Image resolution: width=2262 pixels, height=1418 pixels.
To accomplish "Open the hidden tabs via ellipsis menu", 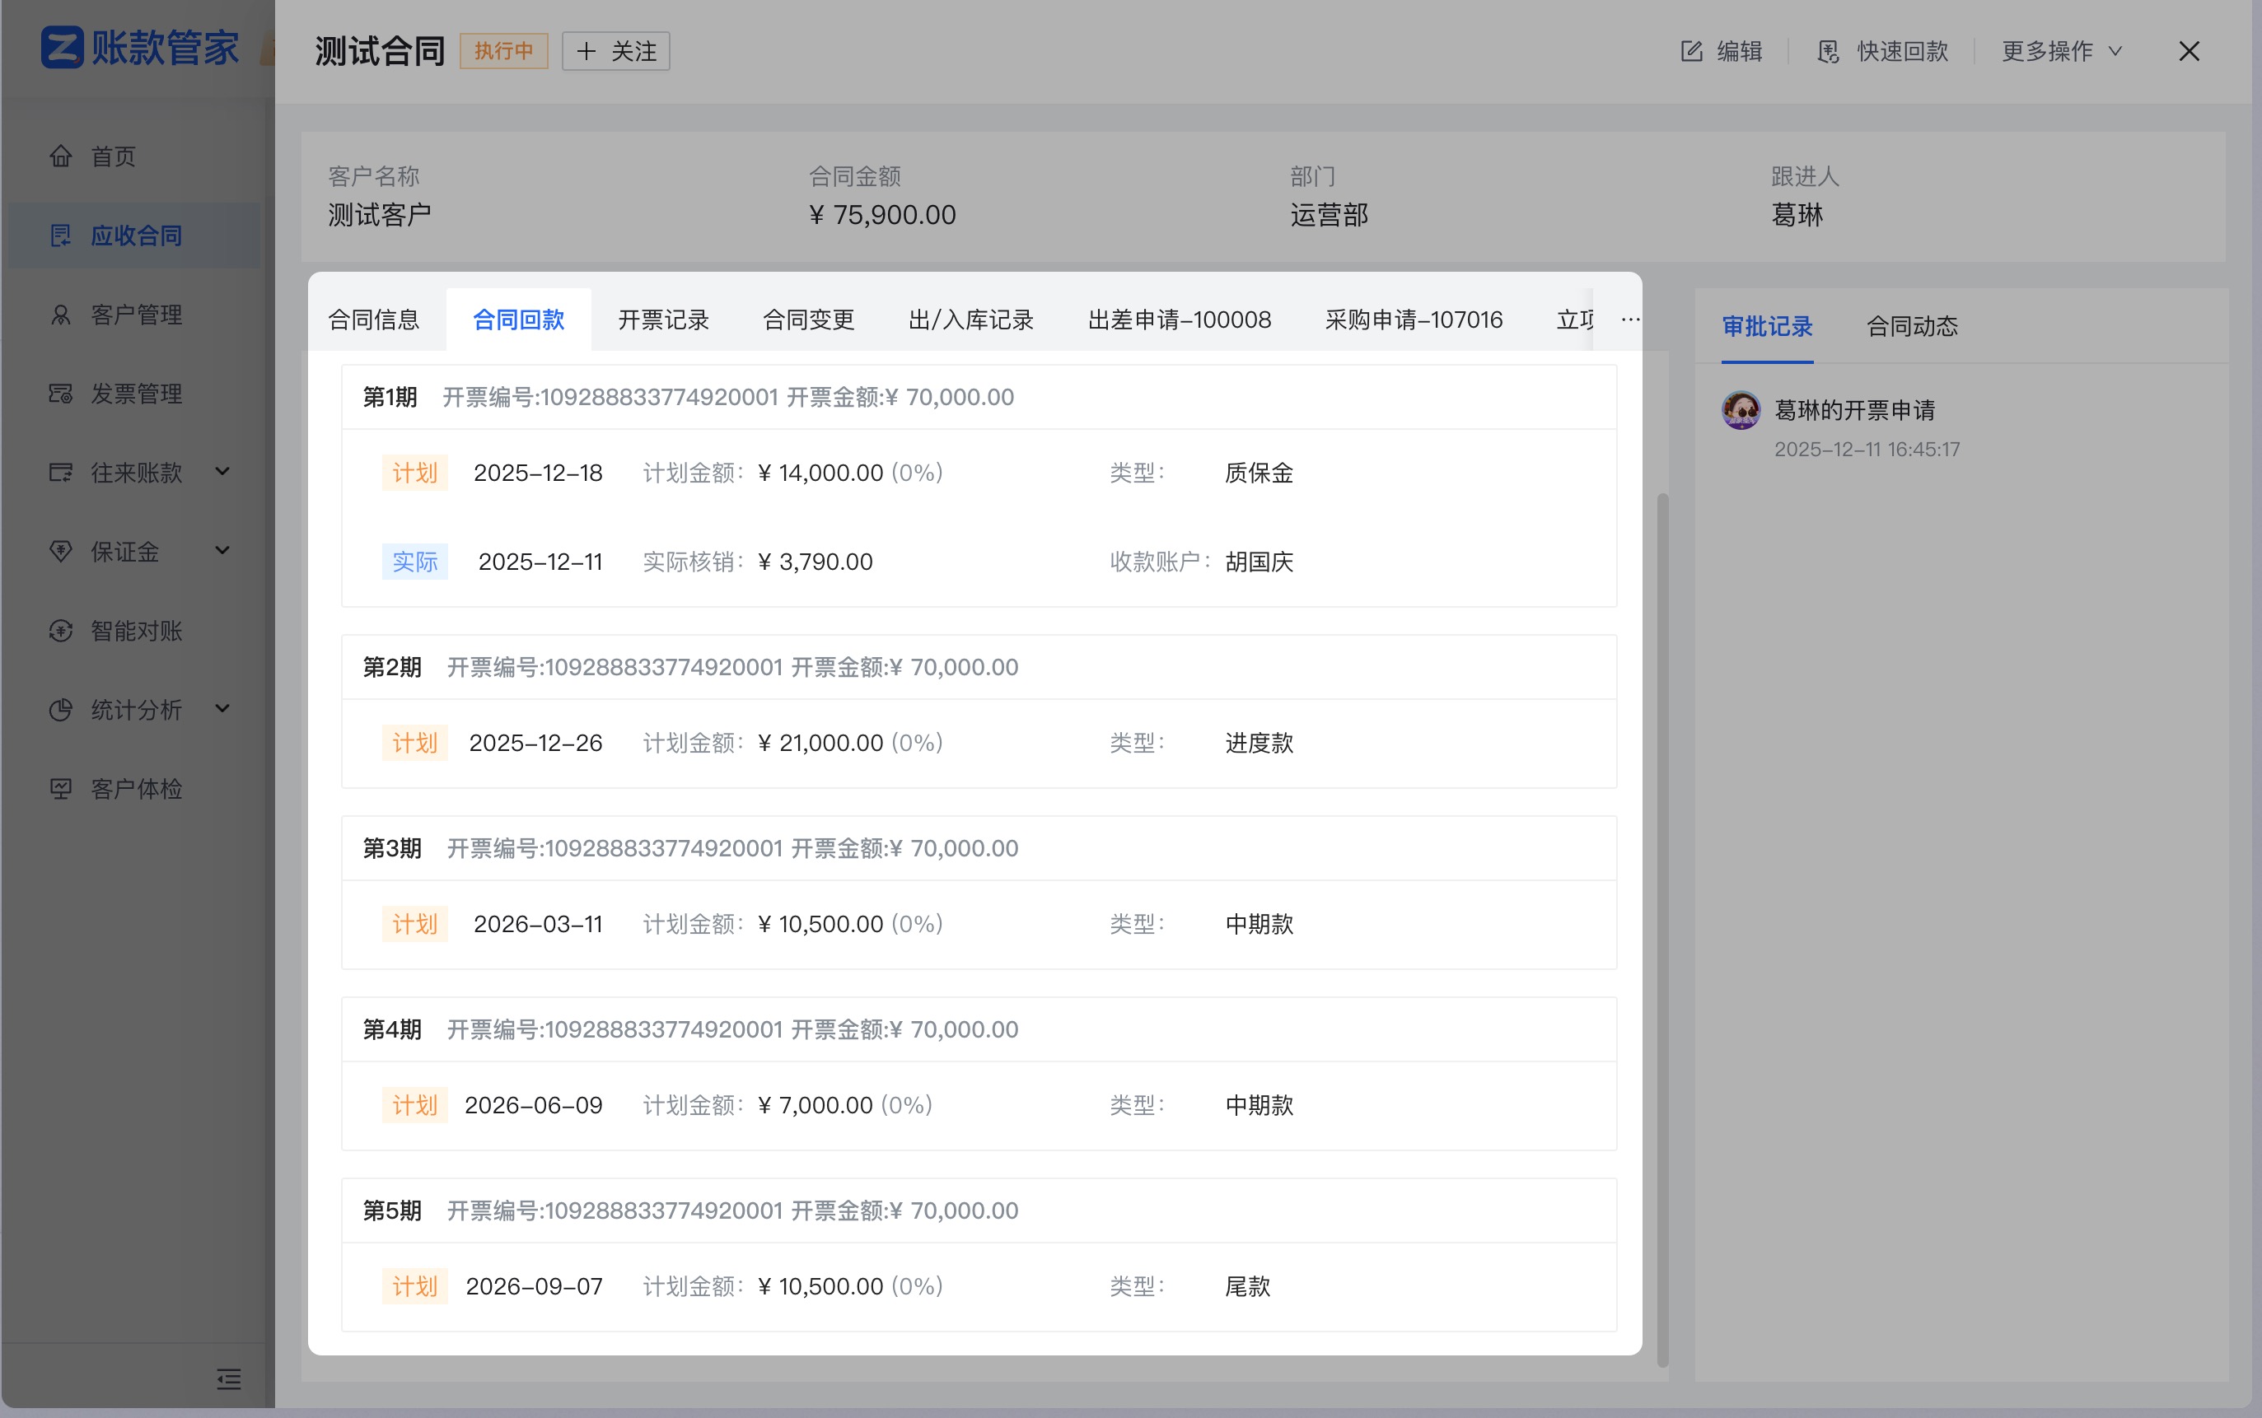I will [x=1629, y=319].
